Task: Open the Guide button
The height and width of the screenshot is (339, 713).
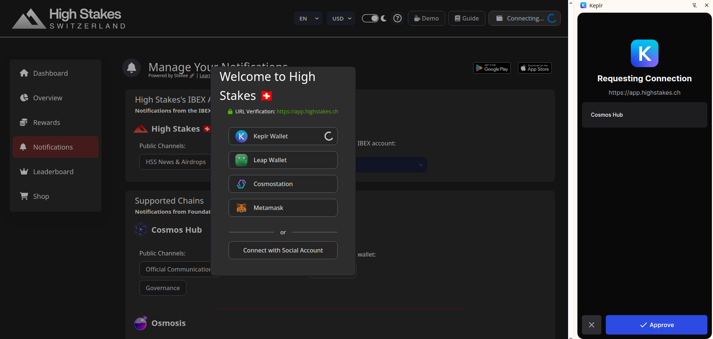Action: (466, 18)
